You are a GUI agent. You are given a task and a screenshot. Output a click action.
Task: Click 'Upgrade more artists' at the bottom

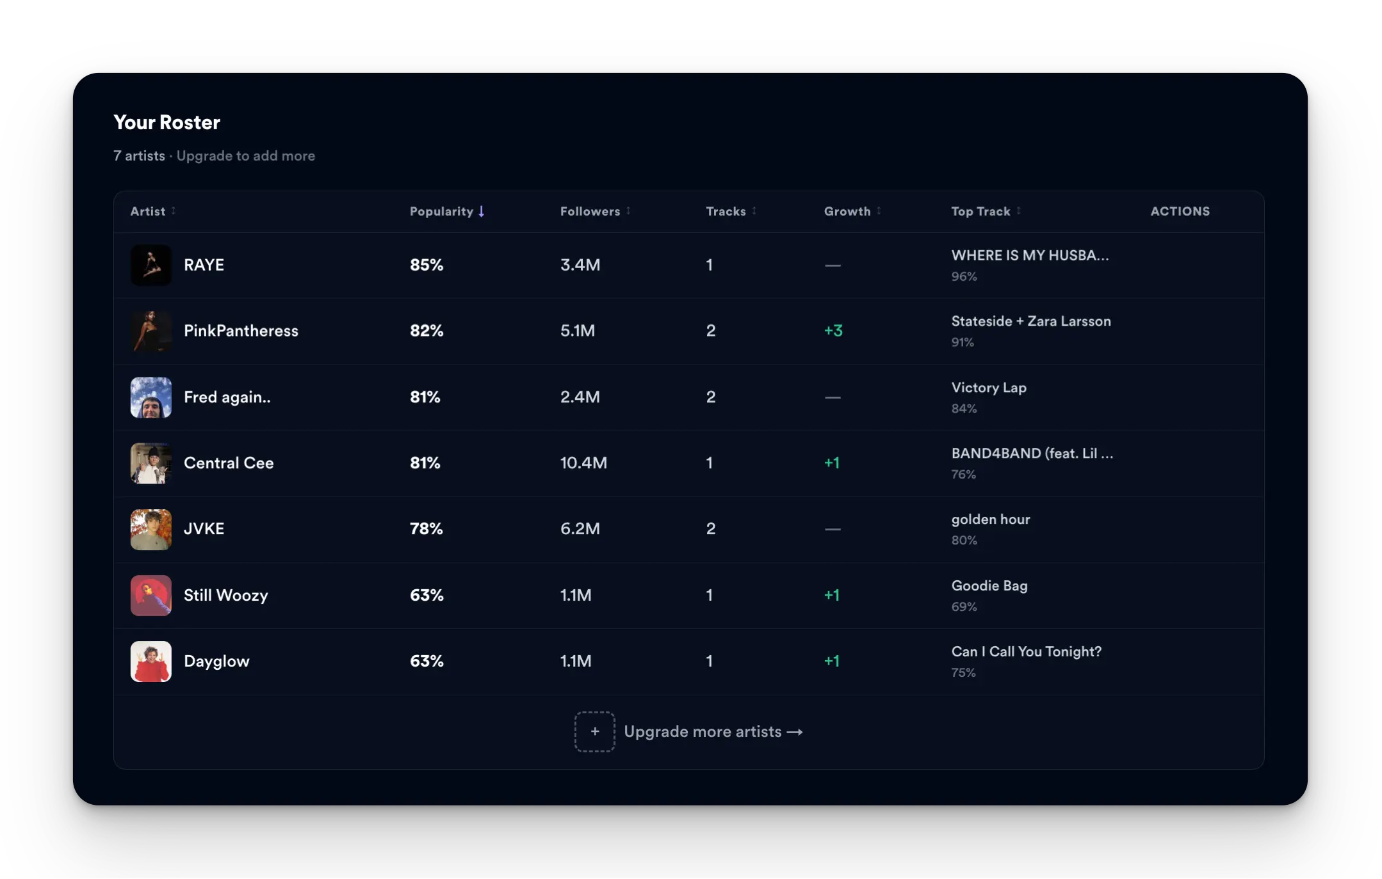(713, 731)
